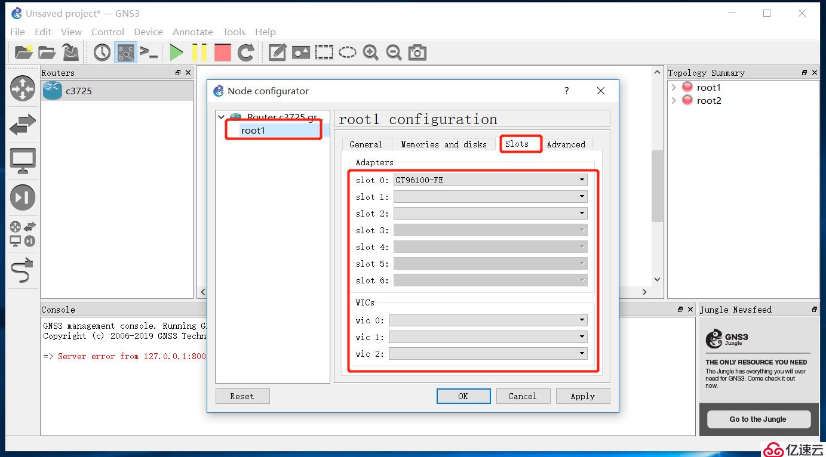Open the wic 0 dropdown
The image size is (826, 457).
coord(488,320)
